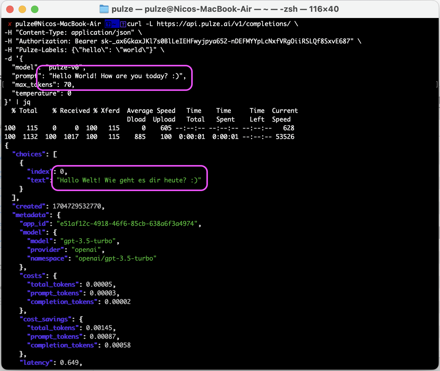Click the received bytes value 1017
Image resolution: width=440 pixels, height=371 pixels.
(71, 137)
